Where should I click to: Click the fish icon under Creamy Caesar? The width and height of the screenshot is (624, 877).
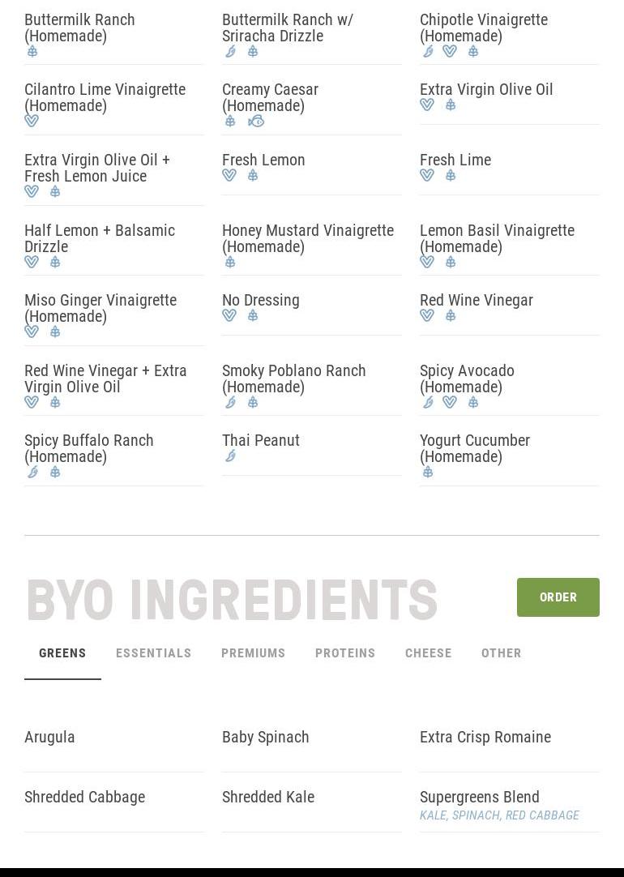point(256,122)
